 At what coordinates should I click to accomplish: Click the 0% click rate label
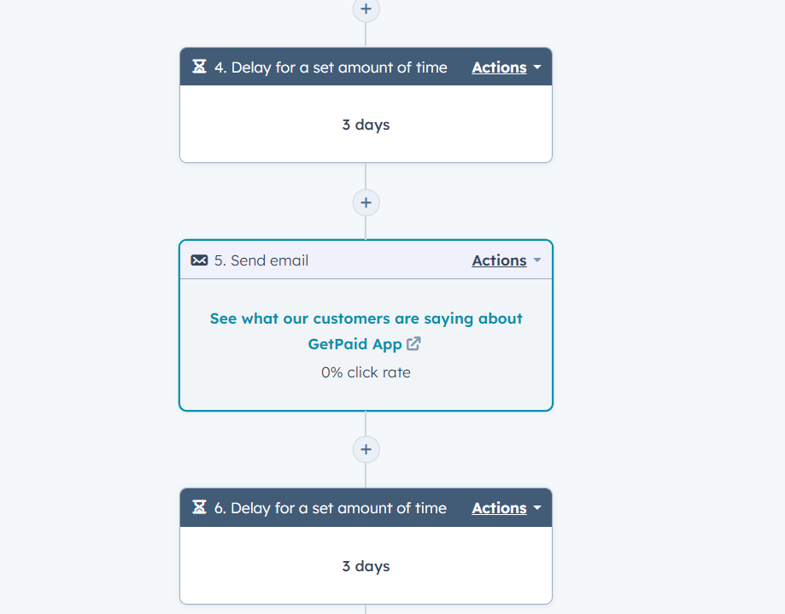(x=366, y=371)
